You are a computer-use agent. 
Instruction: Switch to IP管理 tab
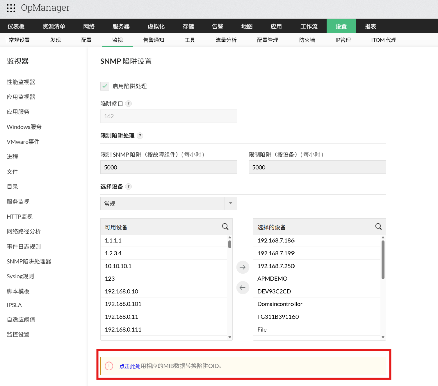(343, 40)
